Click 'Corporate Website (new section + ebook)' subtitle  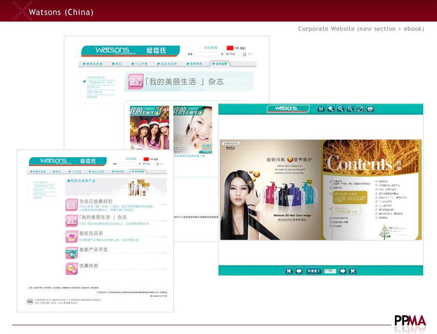pos(361,29)
